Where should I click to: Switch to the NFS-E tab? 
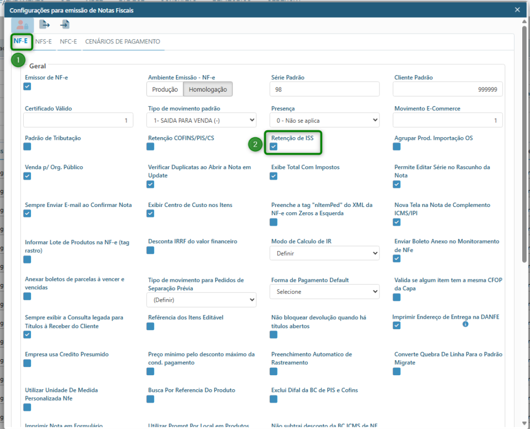pos(43,41)
